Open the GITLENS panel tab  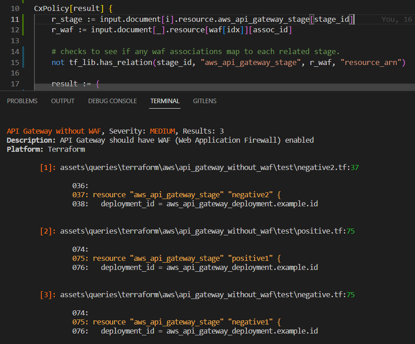point(205,101)
